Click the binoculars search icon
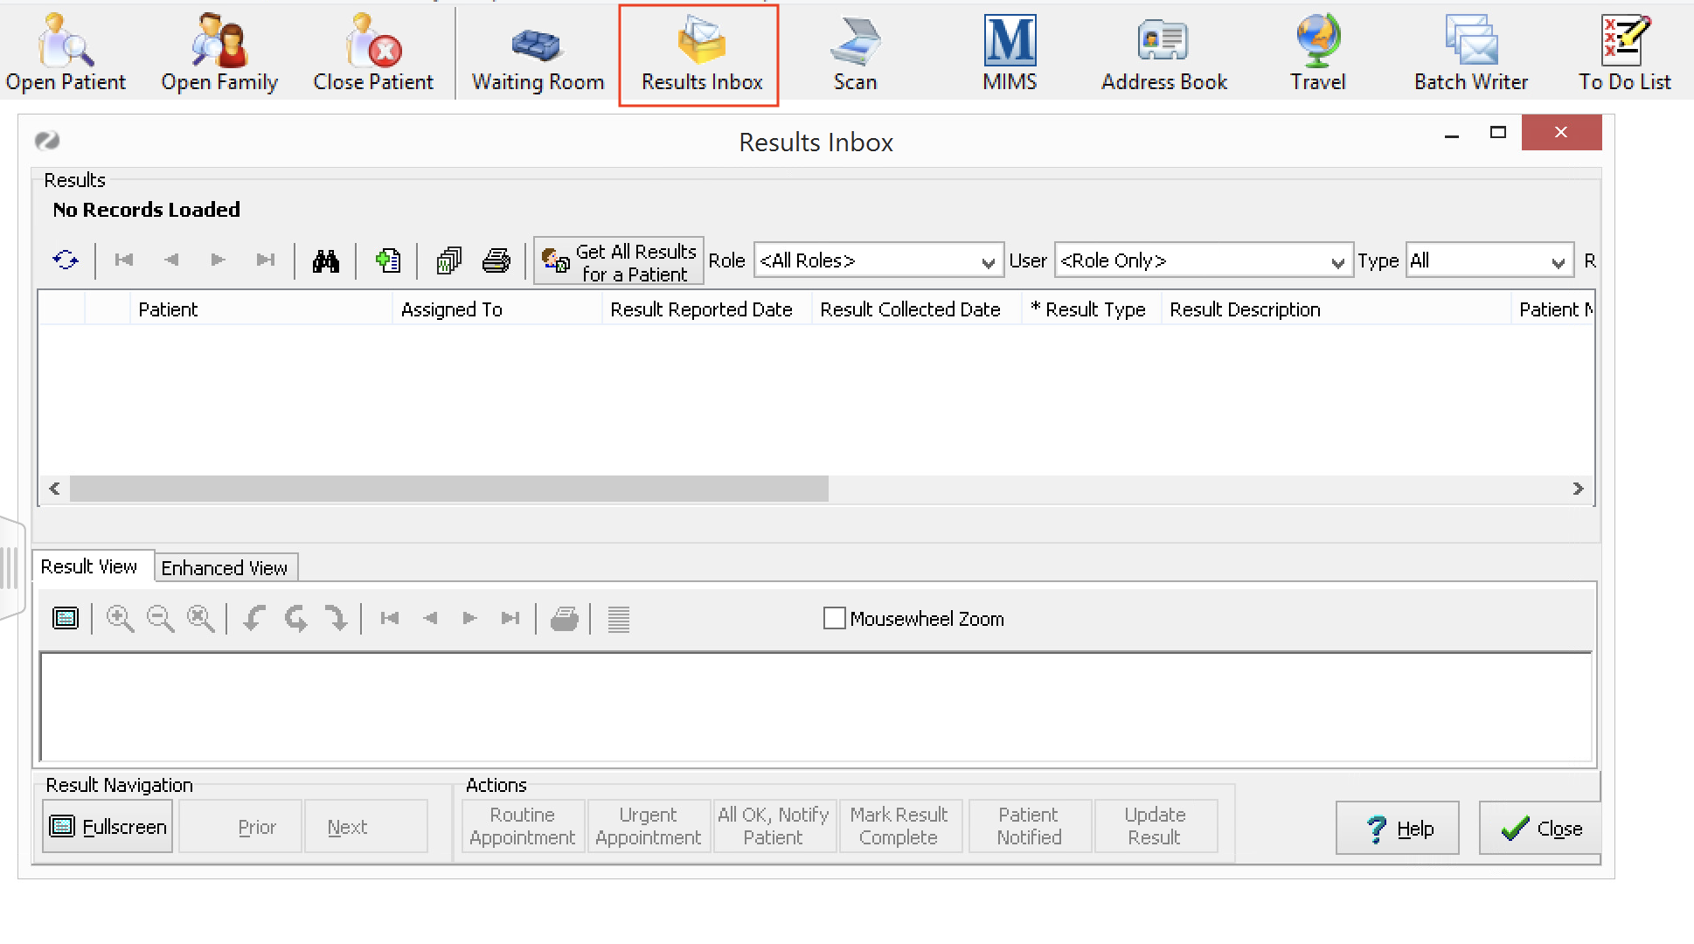The image size is (1694, 944). point(326,260)
